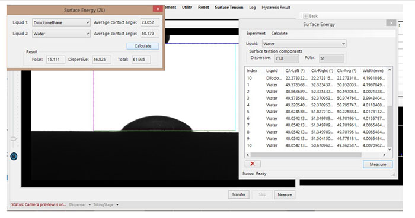The image size is (415, 218).
Task: Click the Dispersive component field 21.8
Action: [x=286, y=58]
